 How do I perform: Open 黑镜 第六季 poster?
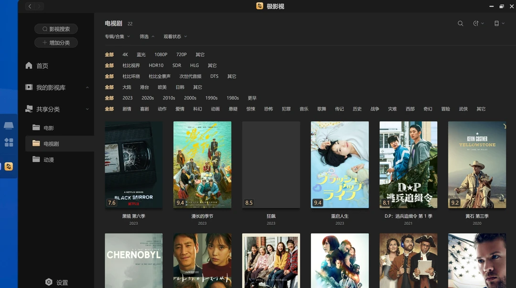click(x=134, y=165)
